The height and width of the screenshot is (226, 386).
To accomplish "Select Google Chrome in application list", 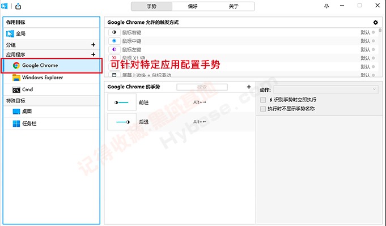I will [x=52, y=65].
